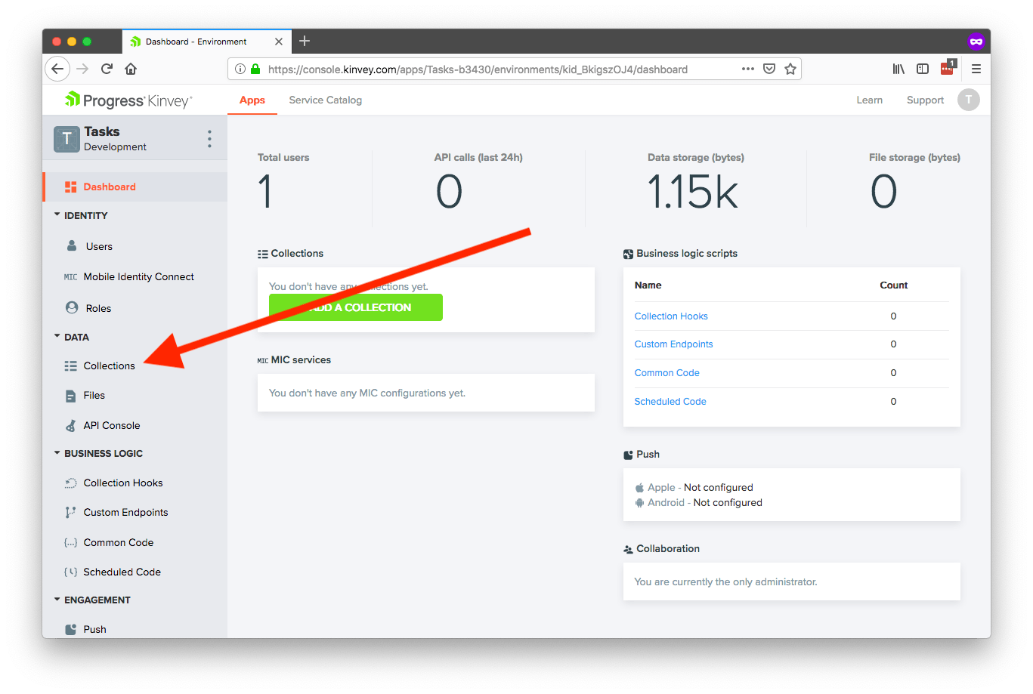Open the Apps tab
Viewport: 1033px width, 694px height.
pyautogui.click(x=252, y=100)
